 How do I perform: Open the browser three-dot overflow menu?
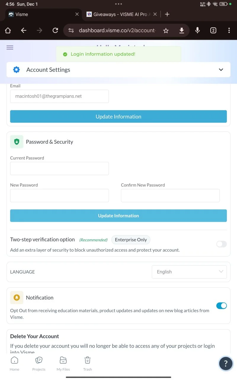[x=229, y=30]
